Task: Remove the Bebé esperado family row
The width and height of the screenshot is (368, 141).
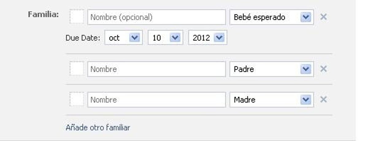Action: (323, 17)
